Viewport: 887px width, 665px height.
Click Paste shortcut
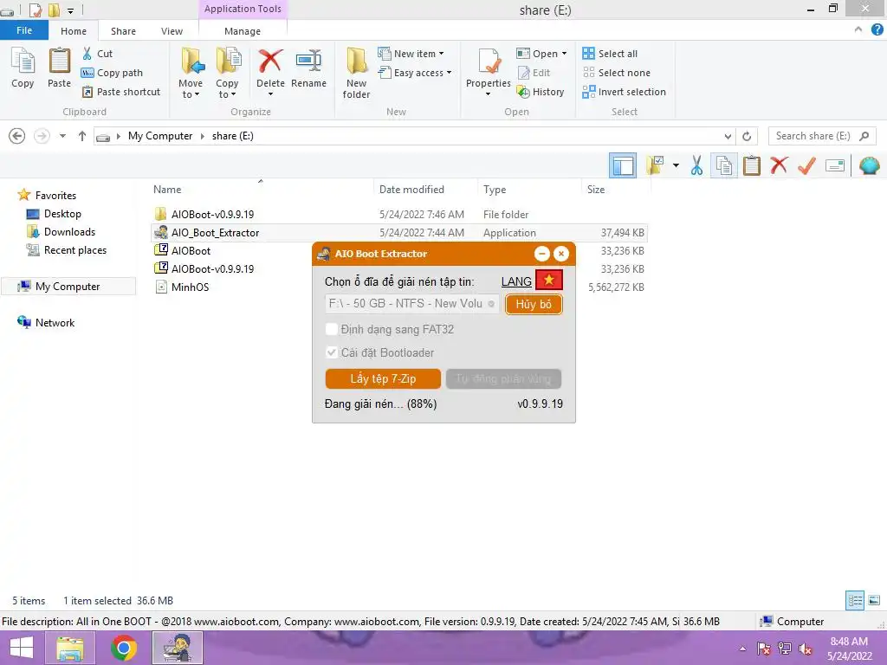pos(121,92)
